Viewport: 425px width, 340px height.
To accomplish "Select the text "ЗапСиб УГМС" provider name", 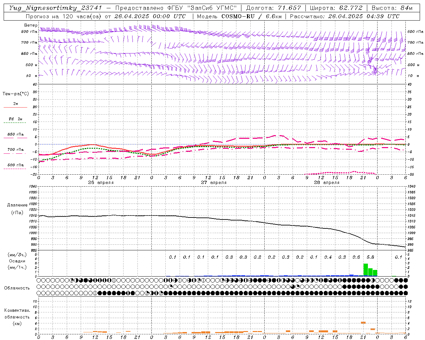I will 212,8.
